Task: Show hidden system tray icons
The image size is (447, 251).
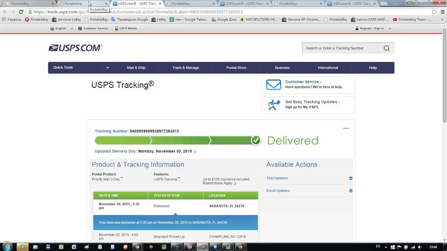Action: 386,247
